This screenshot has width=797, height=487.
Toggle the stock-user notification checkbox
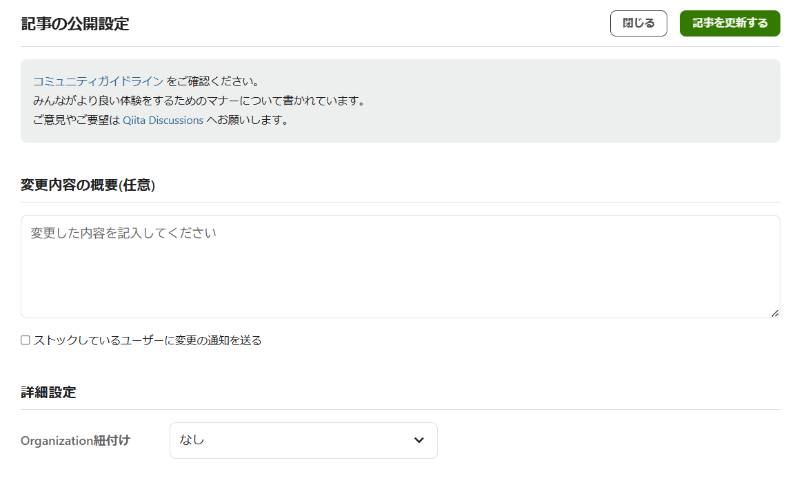(x=25, y=340)
